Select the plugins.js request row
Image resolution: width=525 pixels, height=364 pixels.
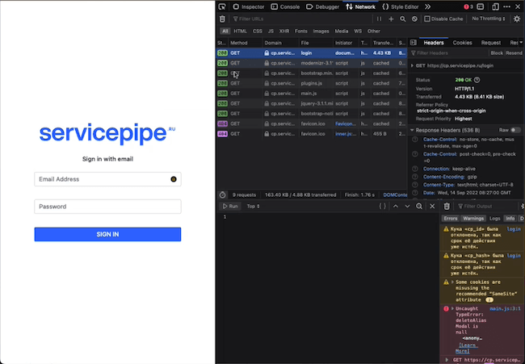312,83
